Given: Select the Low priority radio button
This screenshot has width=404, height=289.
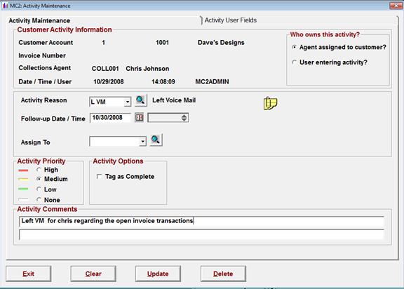Looking at the screenshot, I should 39,189.
